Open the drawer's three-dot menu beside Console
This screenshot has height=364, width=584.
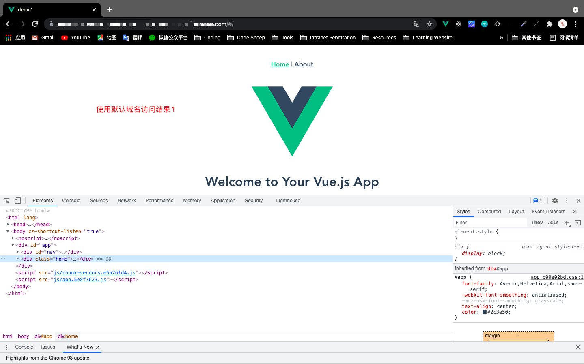point(6,347)
